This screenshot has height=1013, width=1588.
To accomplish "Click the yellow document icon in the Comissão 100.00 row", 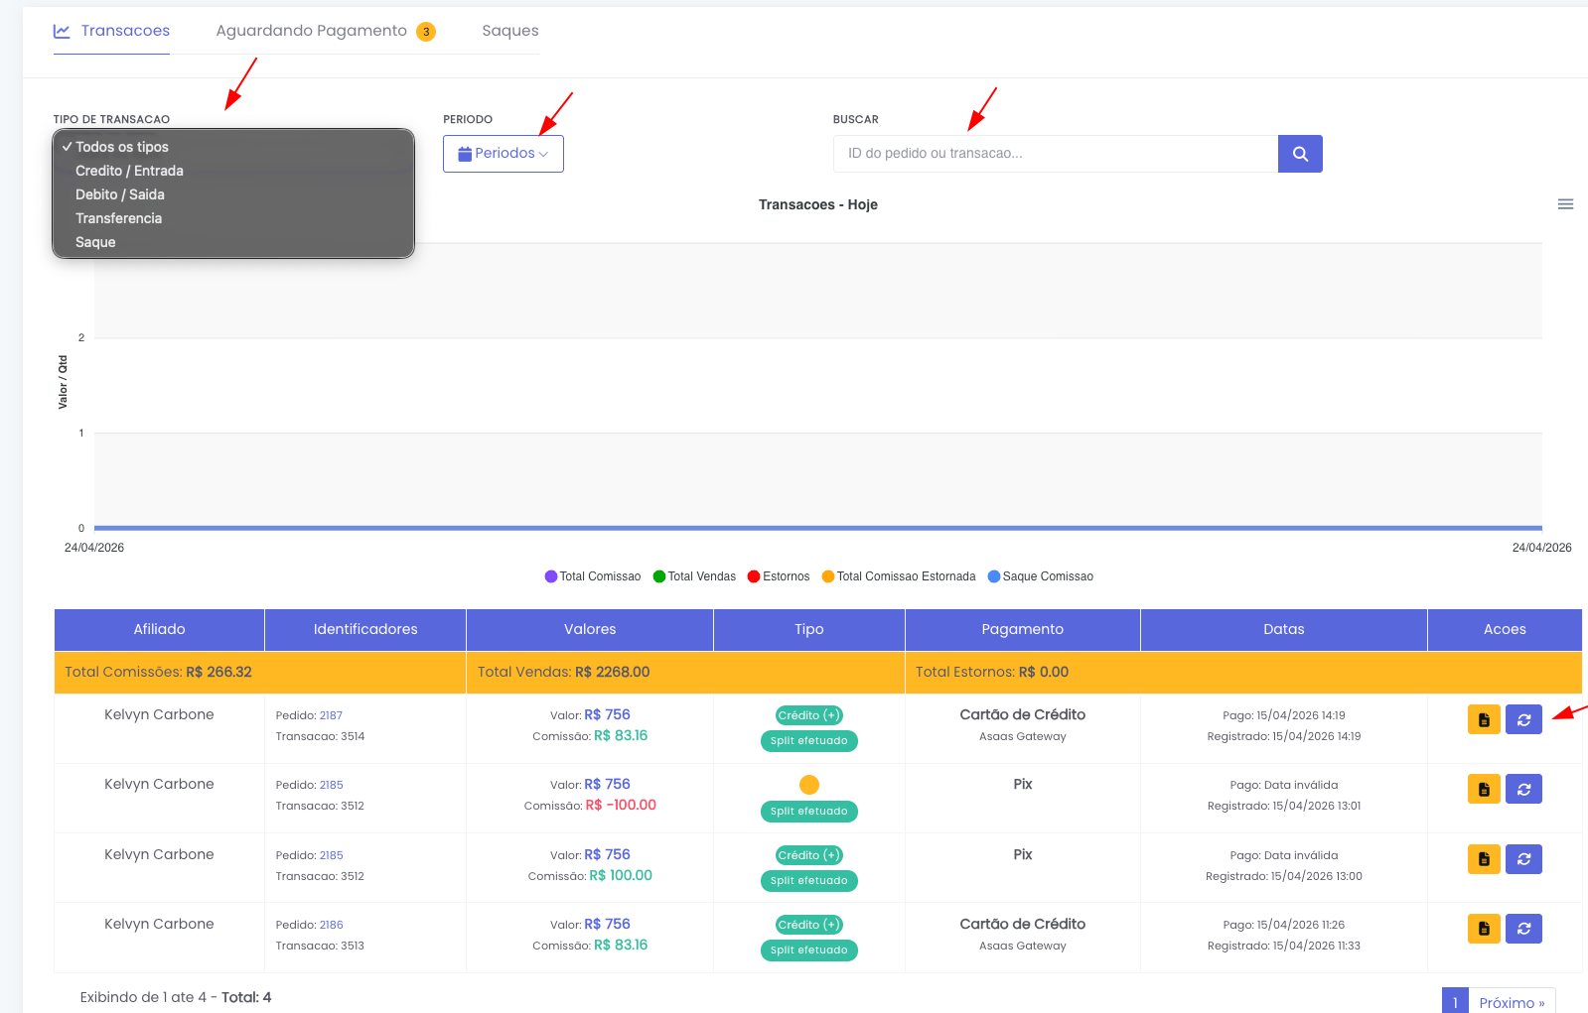I will pos(1484,859).
